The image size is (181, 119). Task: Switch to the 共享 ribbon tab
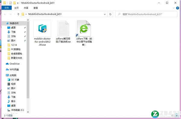click(x=26, y=8)
